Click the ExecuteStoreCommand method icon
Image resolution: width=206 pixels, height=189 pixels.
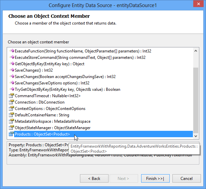[x=12, y=58]
